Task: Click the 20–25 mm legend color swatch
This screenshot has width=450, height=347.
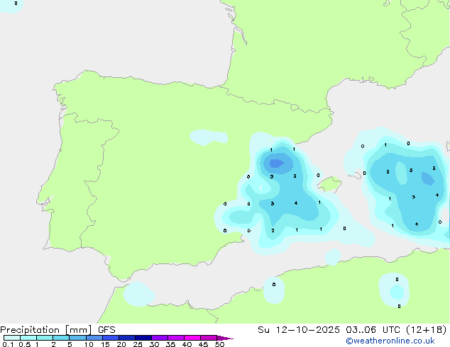Action: point(127,338)
